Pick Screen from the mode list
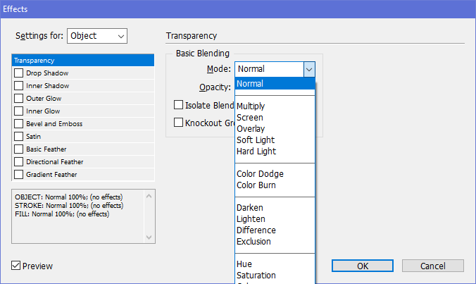This screenshot has height=284, width=476. tap(250, 118)
